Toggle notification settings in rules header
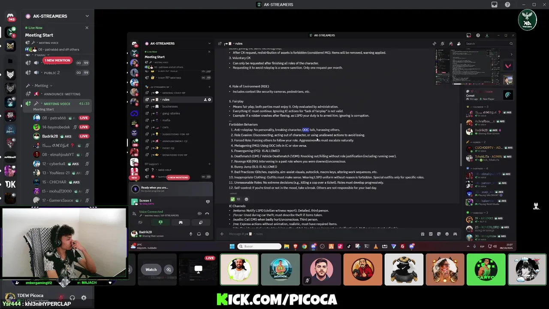Image resolution: width=549 pixels, height=309 pixels. pos(443,43)
